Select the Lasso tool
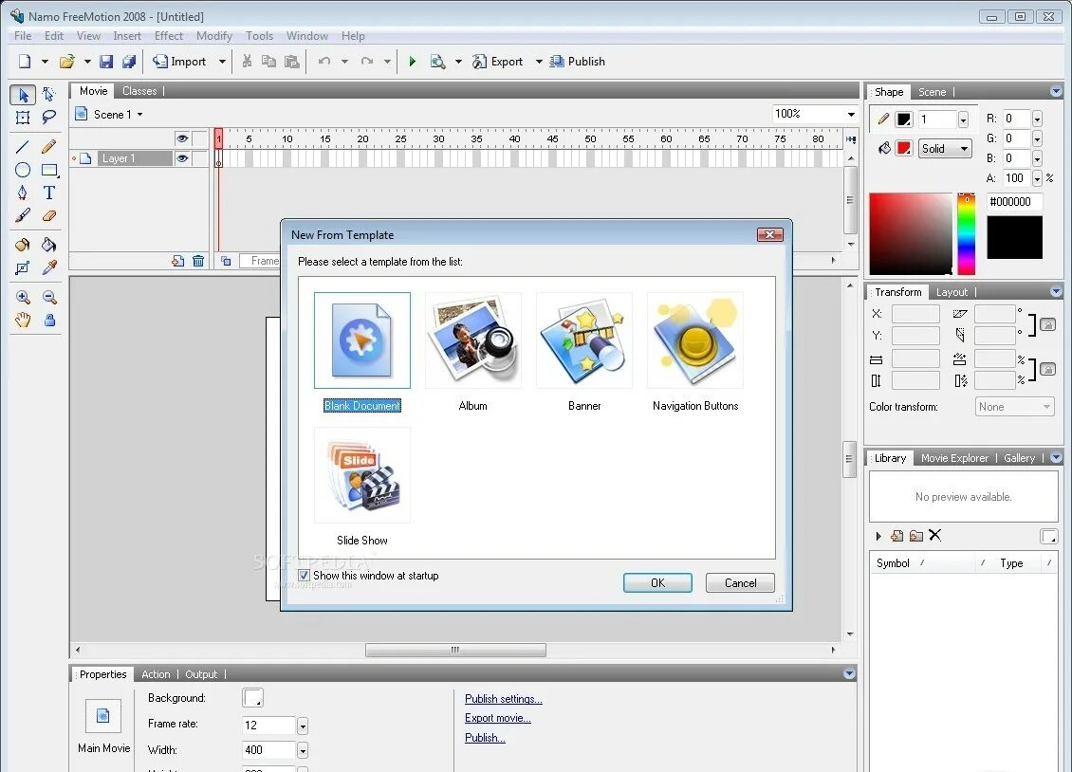This screenshot has height=772, width=1072. click(x=48, y=118)
